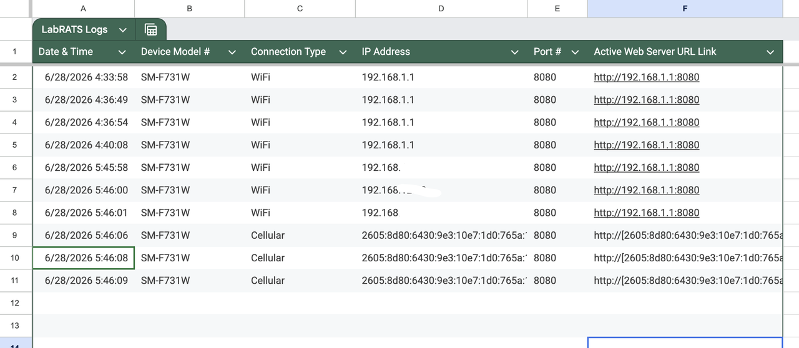This screenshot has height=348, width=799.
Task: Select row 1 header number
Action: pyautogui.click(x=15, y=52)
